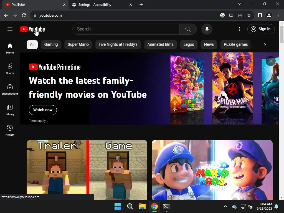The width and height of the screenshot is (284, 213).
Task: Share this page via share icon
Action: click(240, 16)
